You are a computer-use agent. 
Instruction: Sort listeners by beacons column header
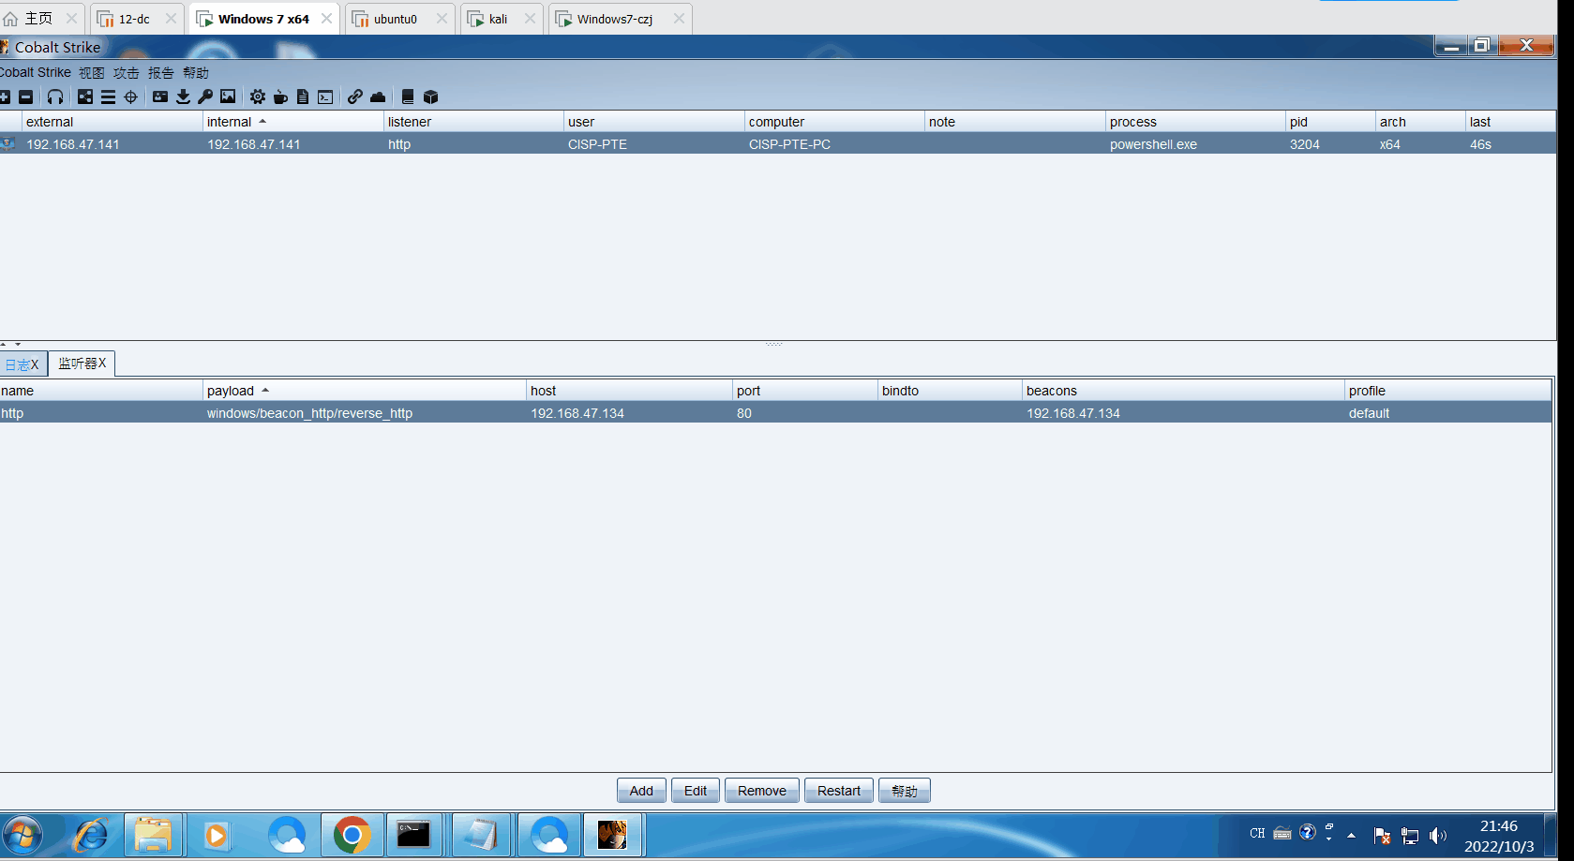click(x=1183, y=391)
